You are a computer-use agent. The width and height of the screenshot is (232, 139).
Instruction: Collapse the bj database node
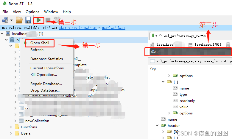click(6, 40)
